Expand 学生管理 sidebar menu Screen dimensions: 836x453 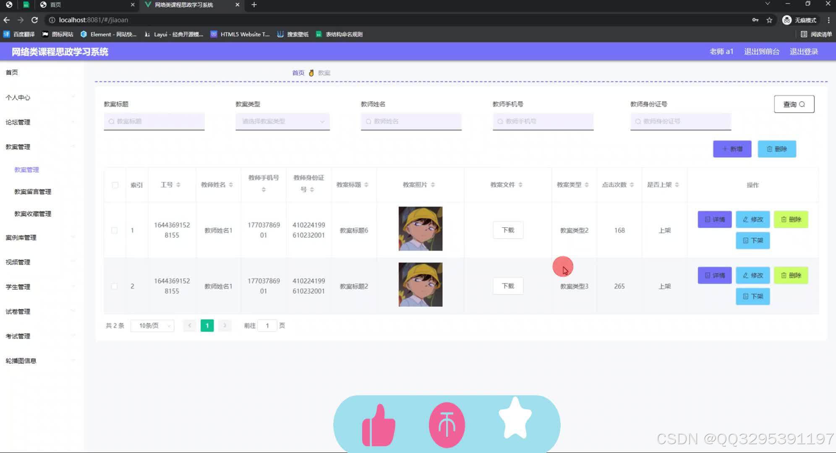(x=41, y=287)
